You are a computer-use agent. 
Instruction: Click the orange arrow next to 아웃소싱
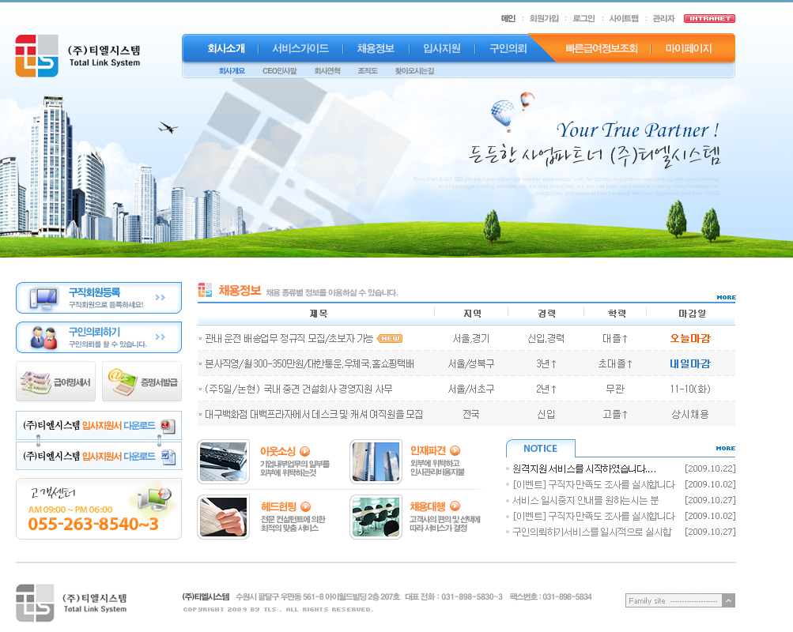tap(305, 451)
